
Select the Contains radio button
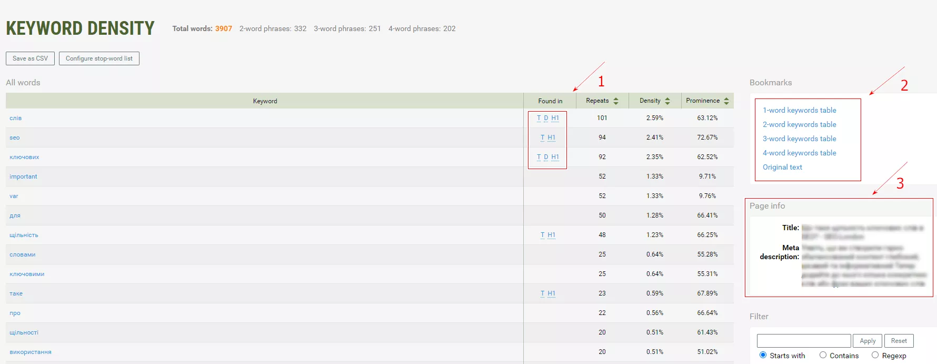823,355
